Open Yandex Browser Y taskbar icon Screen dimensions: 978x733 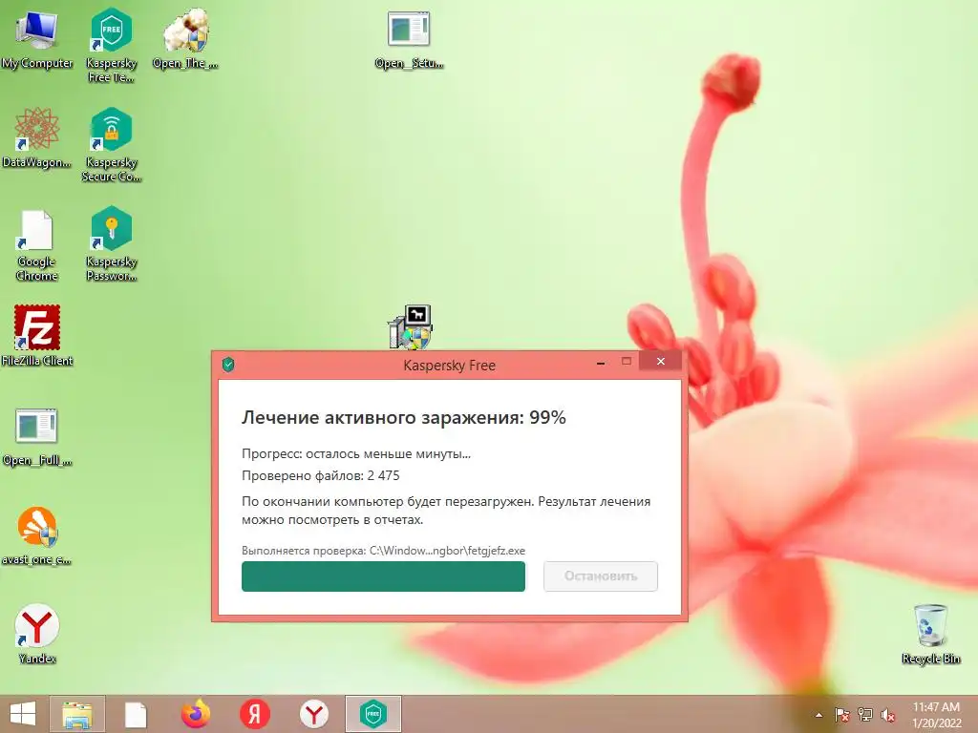tap(313, 714)
